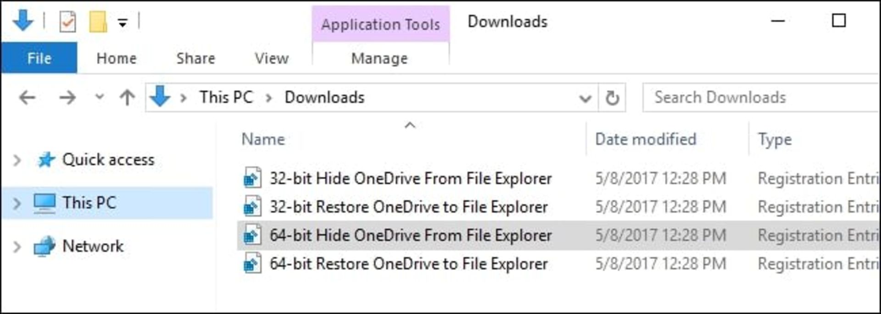Open the File menu tab
Screen dimensions: 881x314
(x=39, y=58)
